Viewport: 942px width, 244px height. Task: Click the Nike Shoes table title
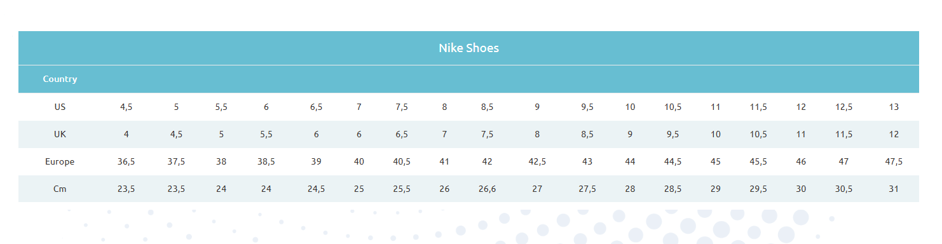[x=468, y=48]
